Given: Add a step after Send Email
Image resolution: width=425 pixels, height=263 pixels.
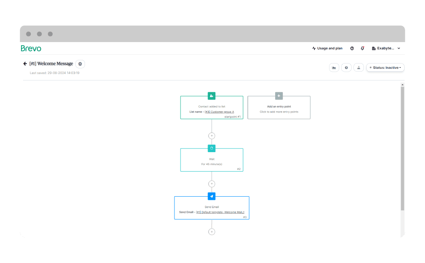Looking at the screenshot, I should [x=211, y=232].
